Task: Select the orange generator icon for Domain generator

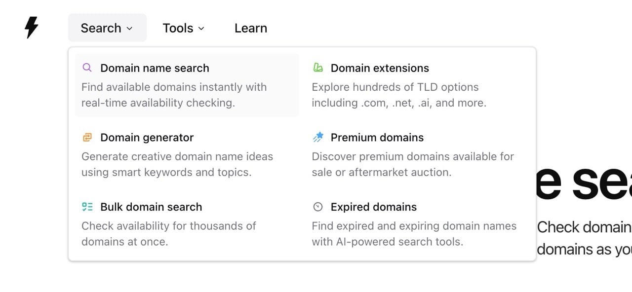Action: click(87, 137)
